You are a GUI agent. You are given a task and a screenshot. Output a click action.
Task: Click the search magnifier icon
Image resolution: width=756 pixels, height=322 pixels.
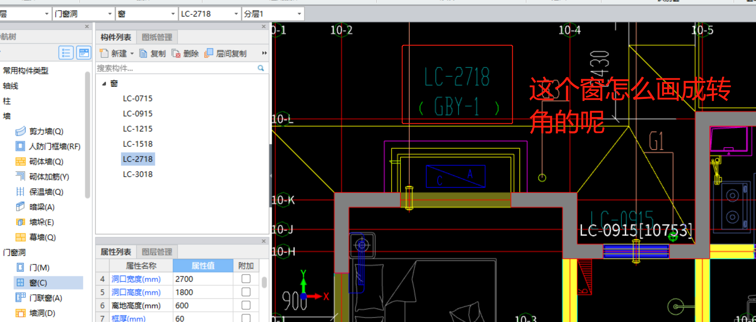pyautogui.click(x=261, y=68)
